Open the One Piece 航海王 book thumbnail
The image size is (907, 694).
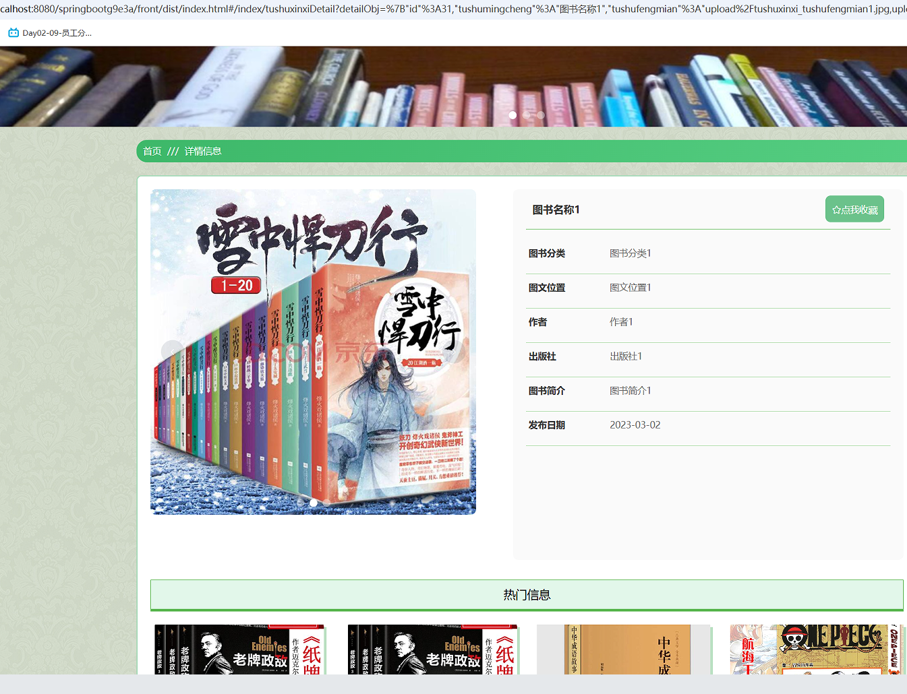(x=815, y=650)
